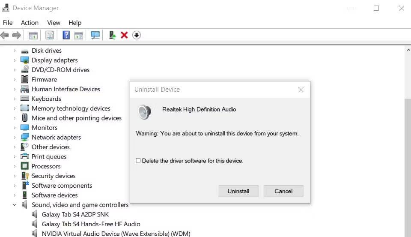
Task: Click the Firmware chip icon
Action: coord(25,79)
